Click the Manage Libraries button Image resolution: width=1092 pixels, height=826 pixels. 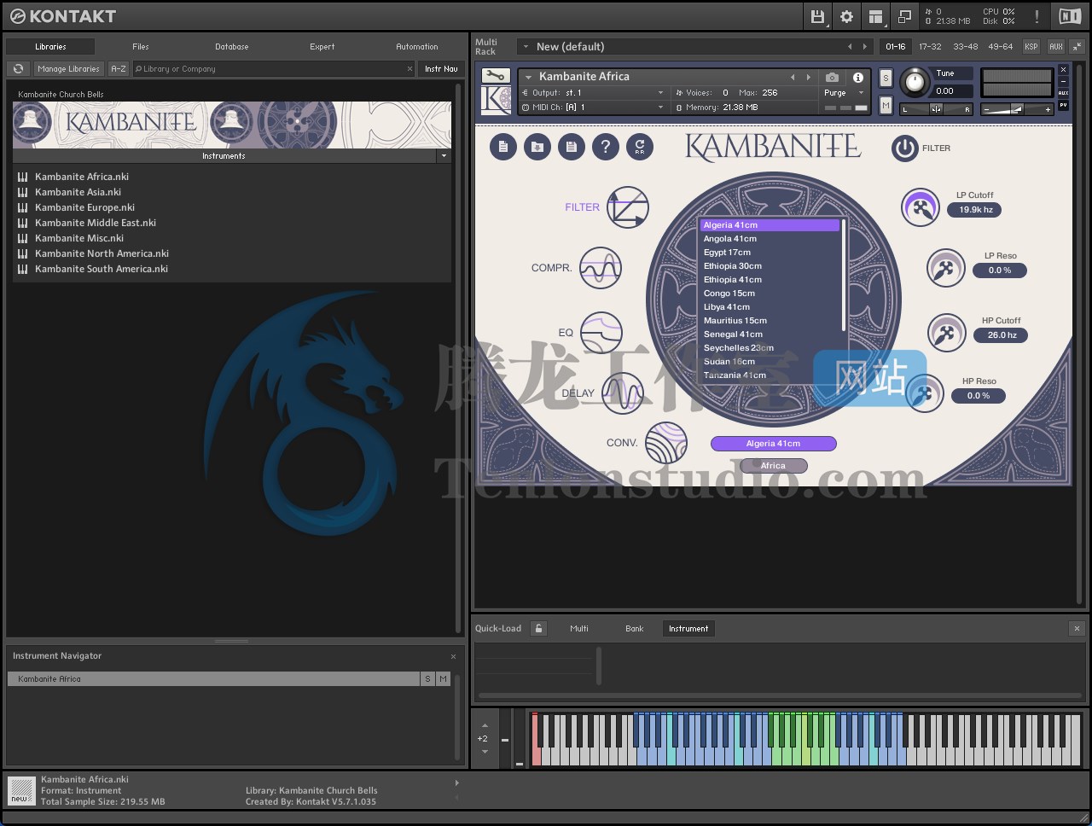[x=68, y=69]
